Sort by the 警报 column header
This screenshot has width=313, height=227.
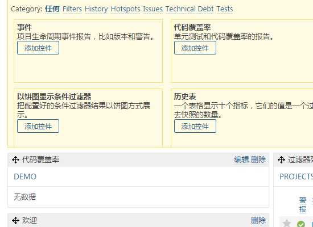[303, 205]
